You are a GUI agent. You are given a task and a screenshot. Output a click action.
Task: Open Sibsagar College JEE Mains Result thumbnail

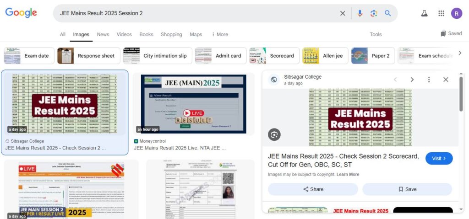click(x=65, y=103)
